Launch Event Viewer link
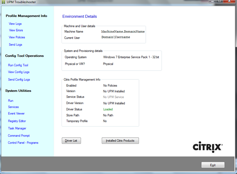 (16, 114)
